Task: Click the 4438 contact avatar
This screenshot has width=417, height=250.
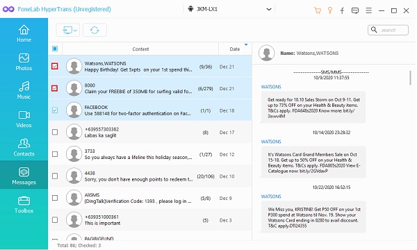Action: click(74, 176)
